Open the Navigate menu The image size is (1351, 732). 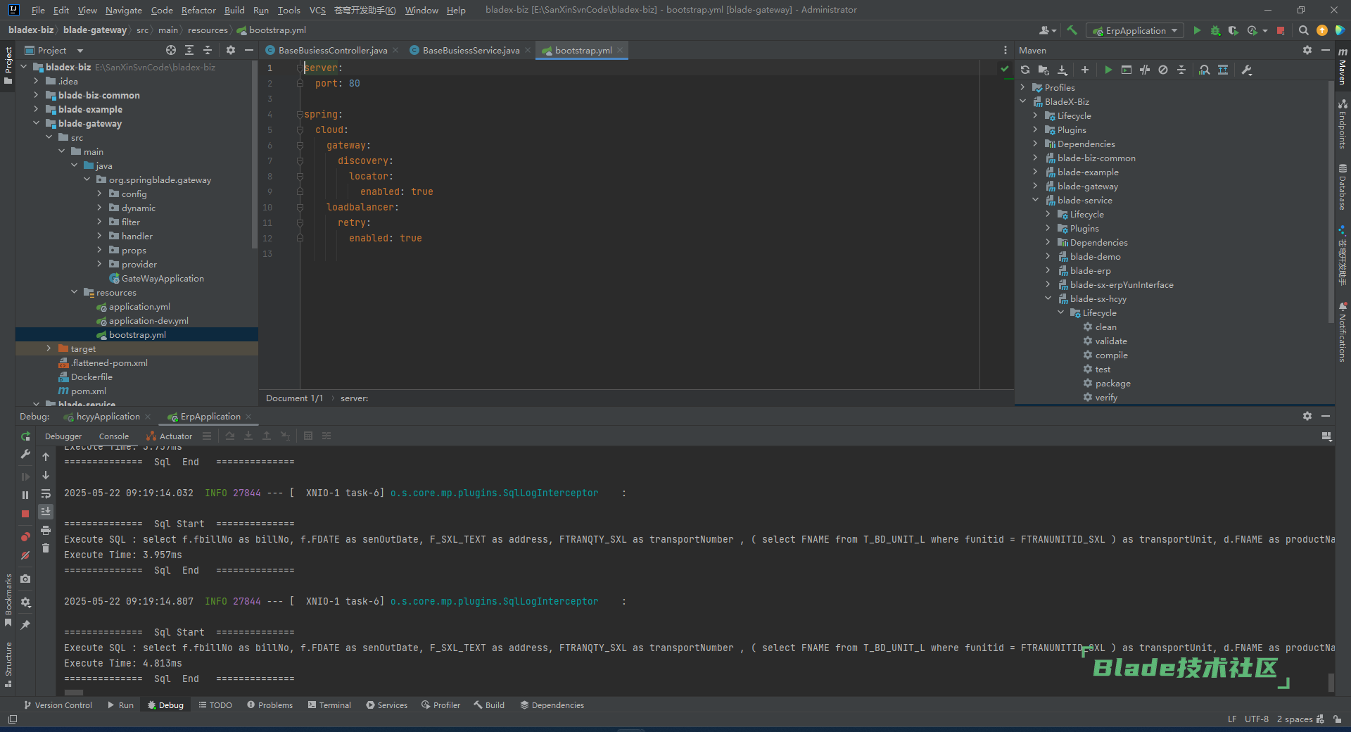tap(124, 10)
